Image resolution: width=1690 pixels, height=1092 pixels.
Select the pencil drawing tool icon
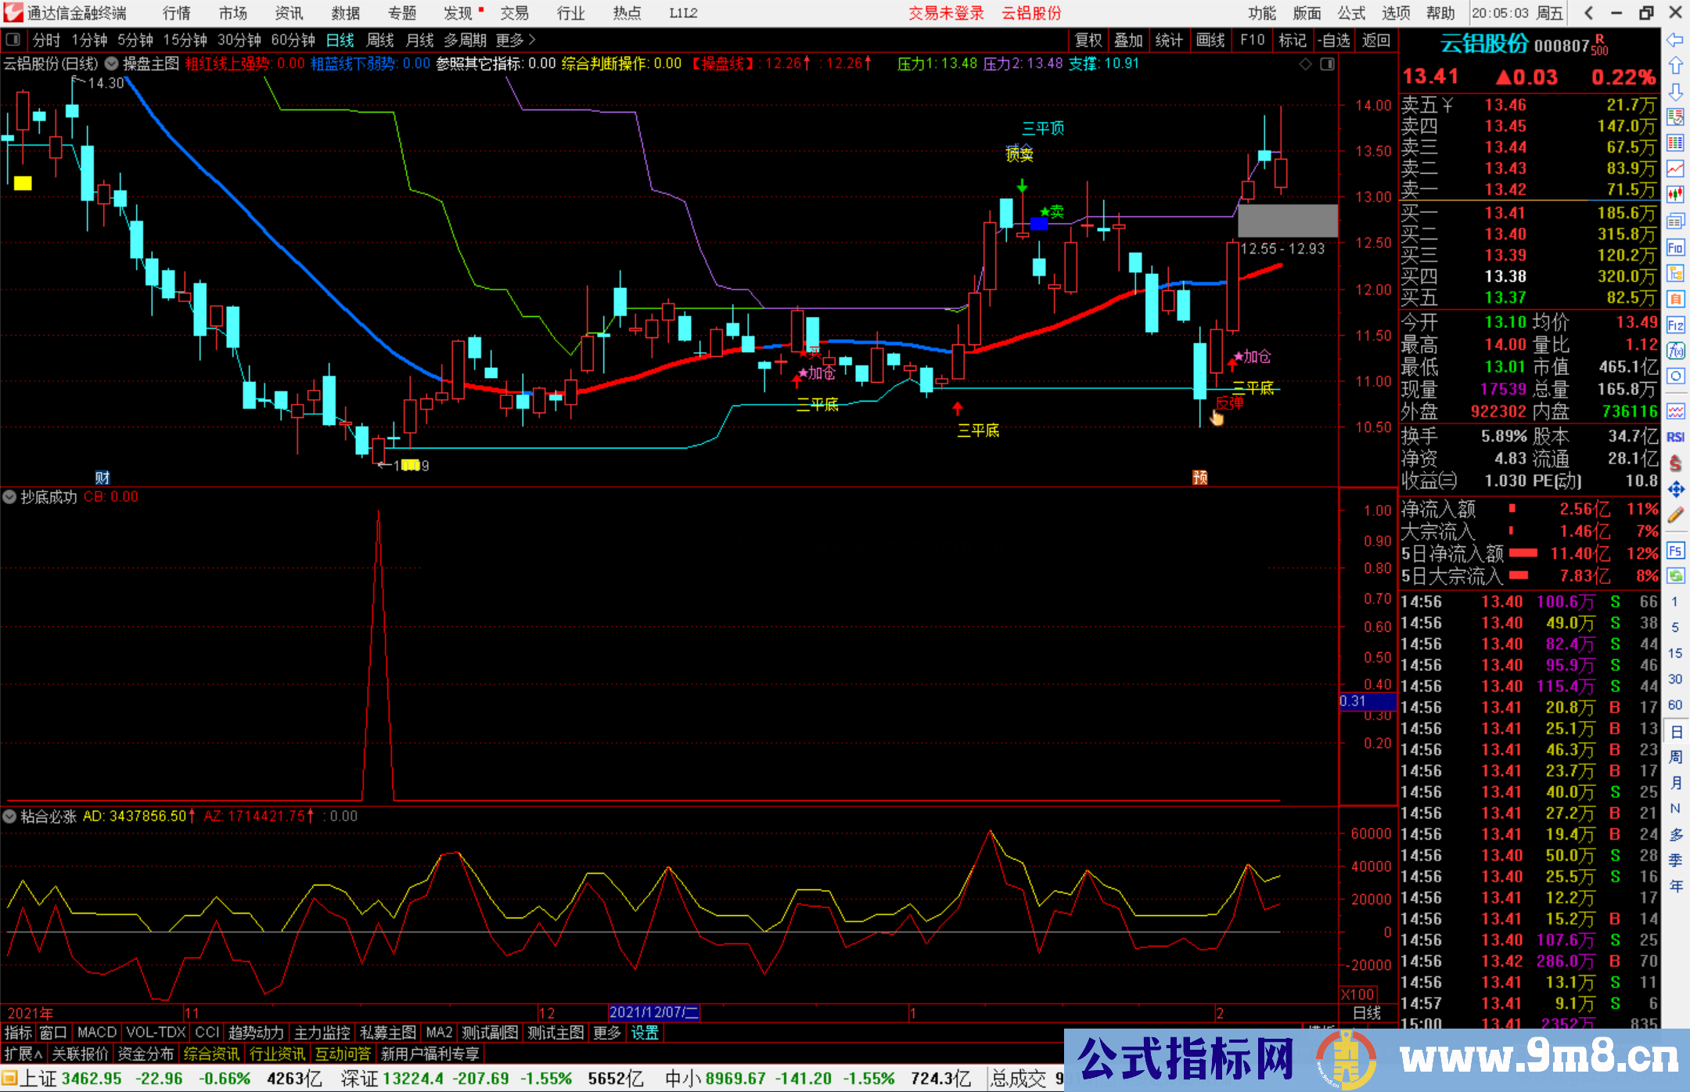1675,515
